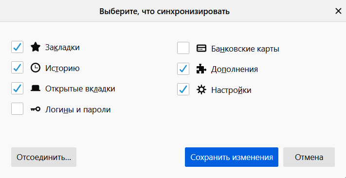Screen dimensions: 346x178
Task: Select the Логины и пароли label text
Action: pos(78,109)
